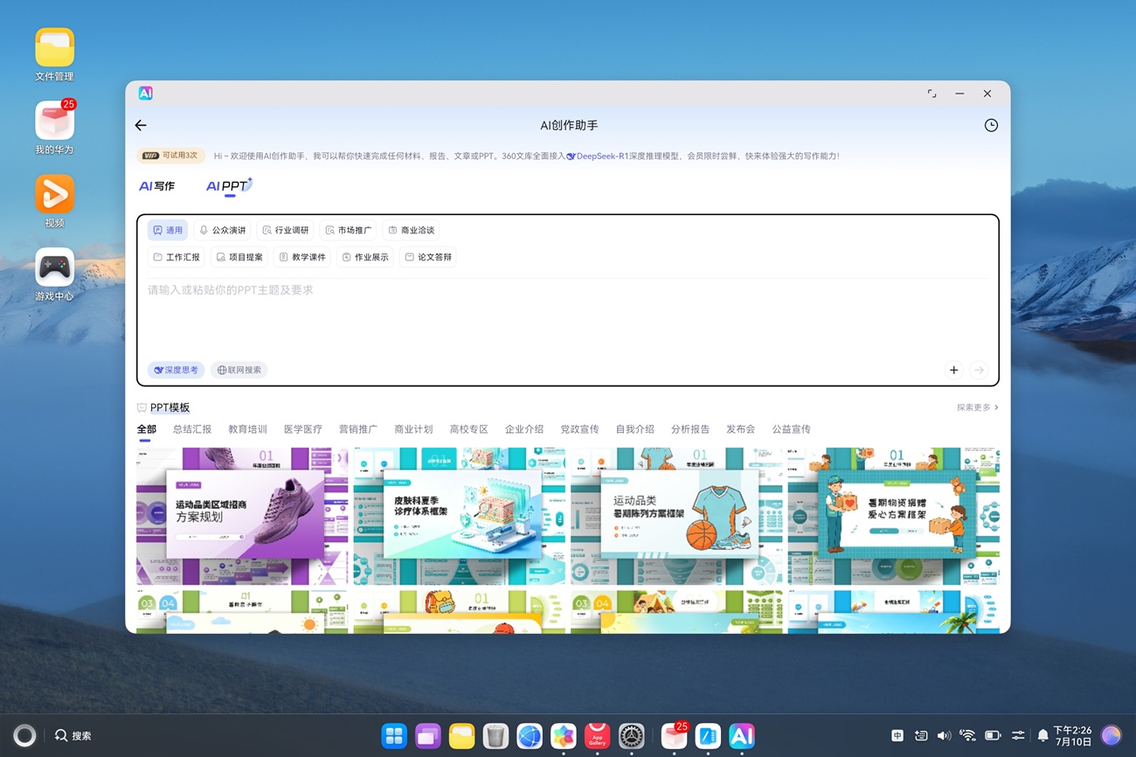Expand 探索更多 templates link

coord(978,407)
